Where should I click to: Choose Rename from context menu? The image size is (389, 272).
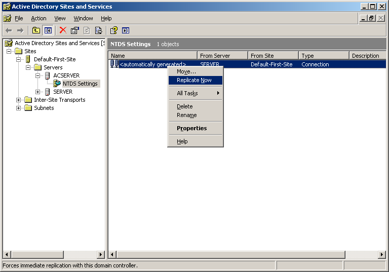pyautogui.click(x=196, y=115)
